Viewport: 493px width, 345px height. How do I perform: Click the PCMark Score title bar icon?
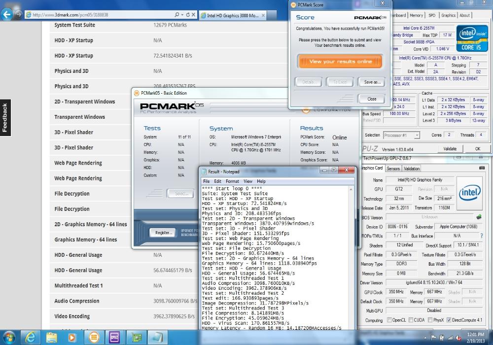tap(293, 5)
